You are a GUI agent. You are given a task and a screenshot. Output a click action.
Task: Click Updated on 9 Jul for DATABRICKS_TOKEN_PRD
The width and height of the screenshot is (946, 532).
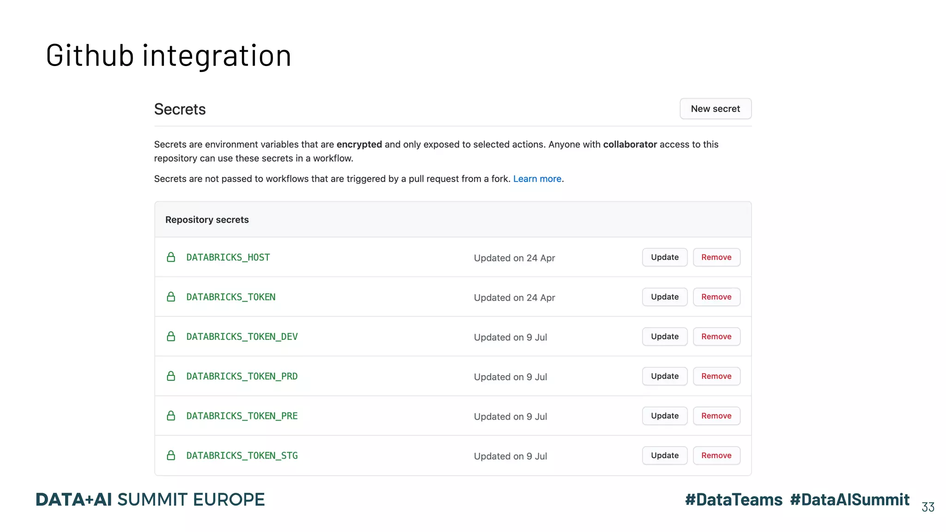pos(510,377)
